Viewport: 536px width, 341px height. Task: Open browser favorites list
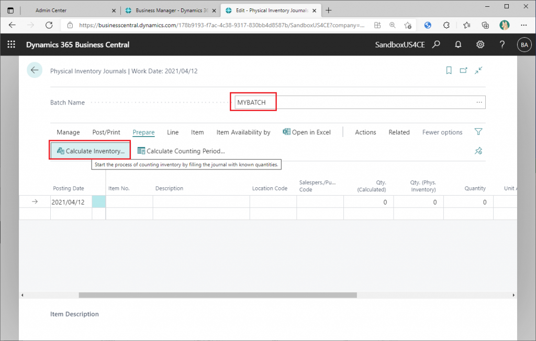click(466, 25)
